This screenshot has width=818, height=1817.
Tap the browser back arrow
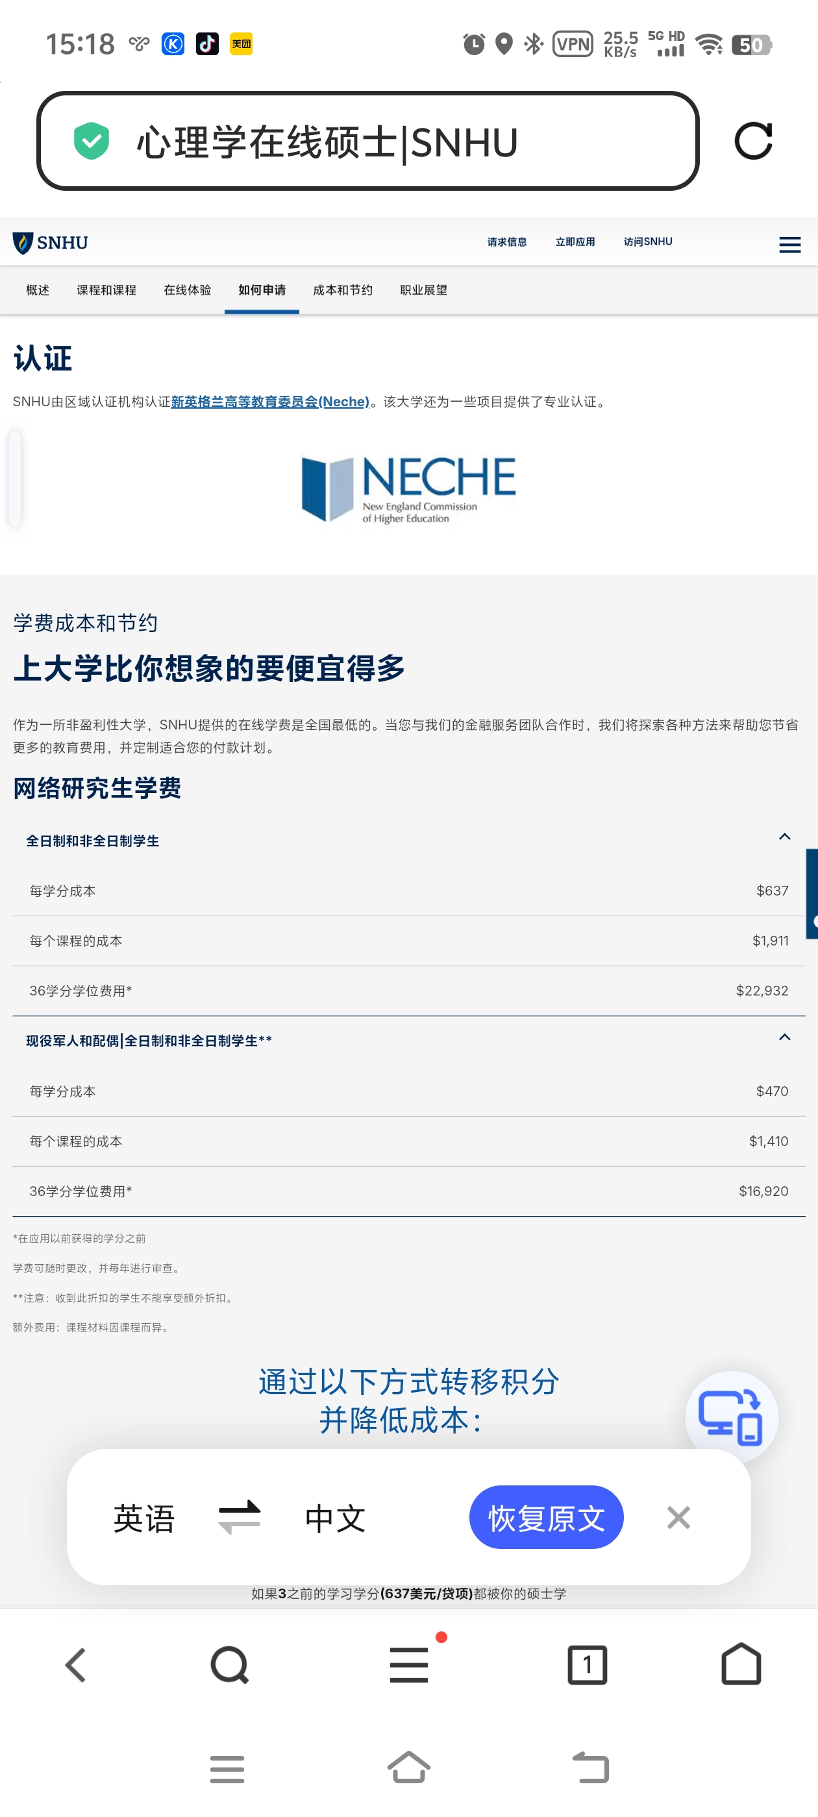pos(76,1665)
